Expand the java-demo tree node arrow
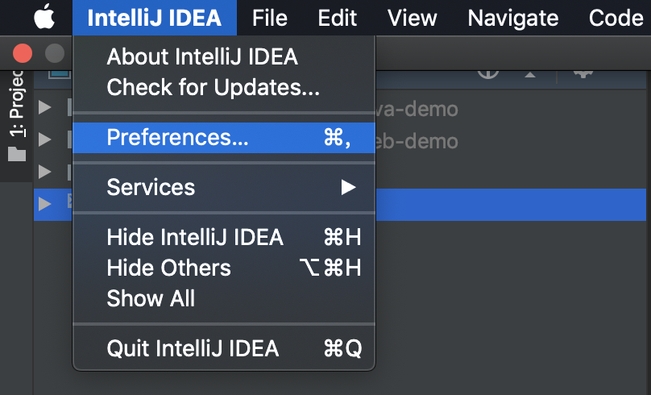 tap(45, 108)
